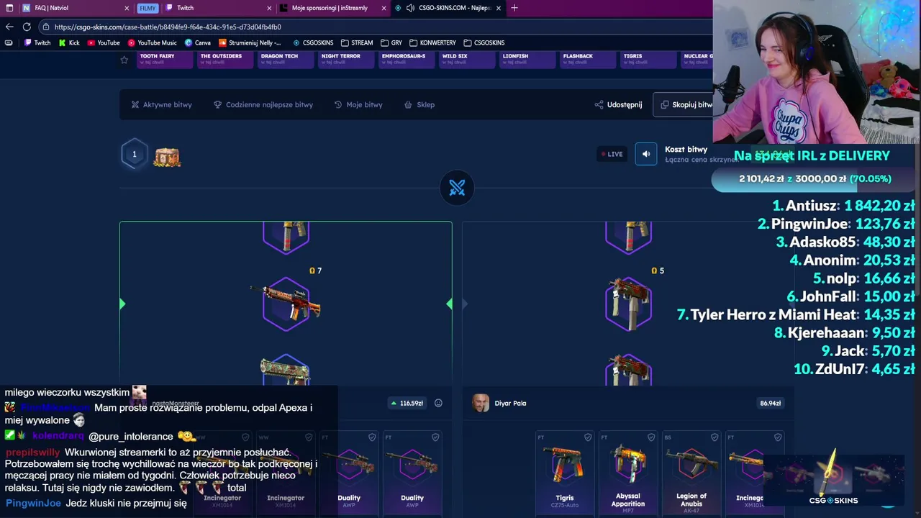
Task: Open the TOOTH FAIRY recent drop card
Action: coord(165,59)
